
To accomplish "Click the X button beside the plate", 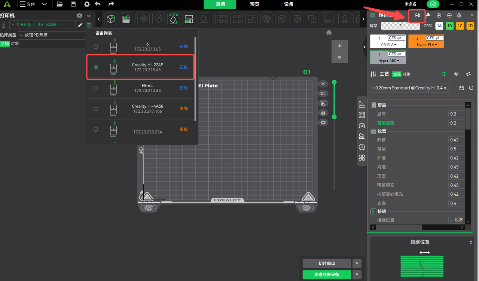I will 323,84.
